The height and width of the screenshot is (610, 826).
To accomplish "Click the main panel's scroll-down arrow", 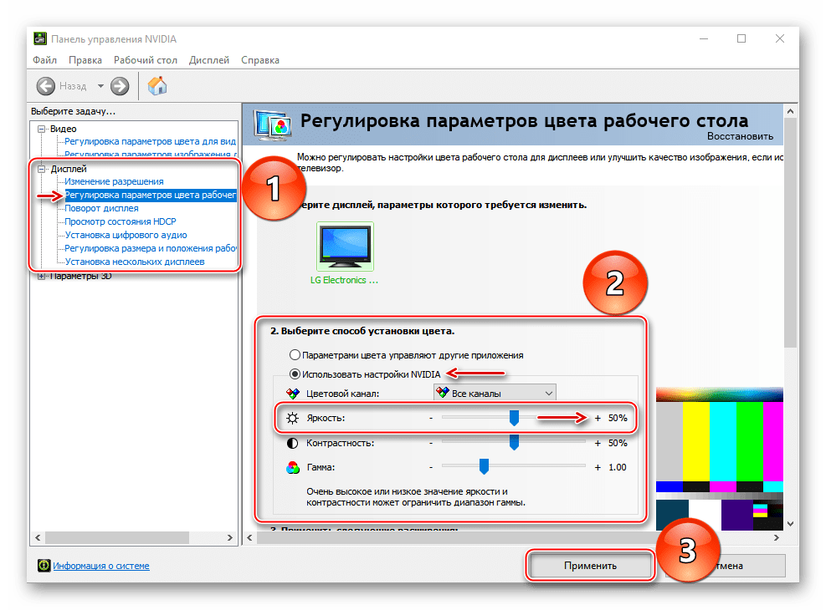I will point(790,524).
